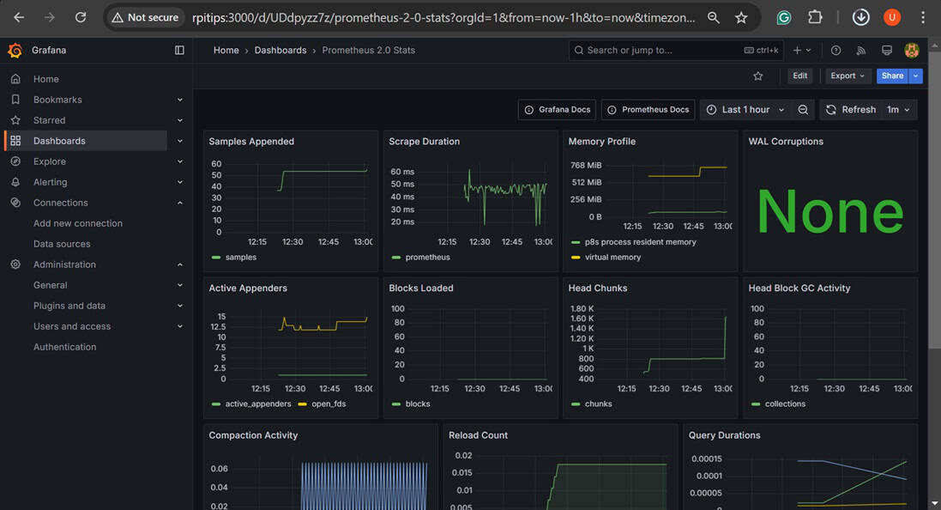Click the Alerting bell icon in sidebar
Screen dimensions: 941x510
click(x=15, y=182)
